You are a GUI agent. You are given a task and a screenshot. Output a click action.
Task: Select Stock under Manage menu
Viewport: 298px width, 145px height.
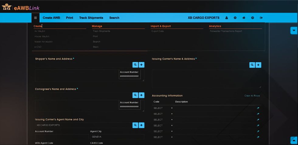(95, 47)
